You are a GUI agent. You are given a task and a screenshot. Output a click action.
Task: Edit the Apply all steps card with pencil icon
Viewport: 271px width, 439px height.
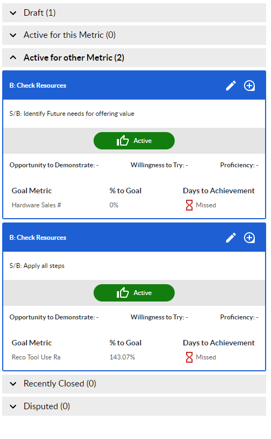tap(231, 238)
